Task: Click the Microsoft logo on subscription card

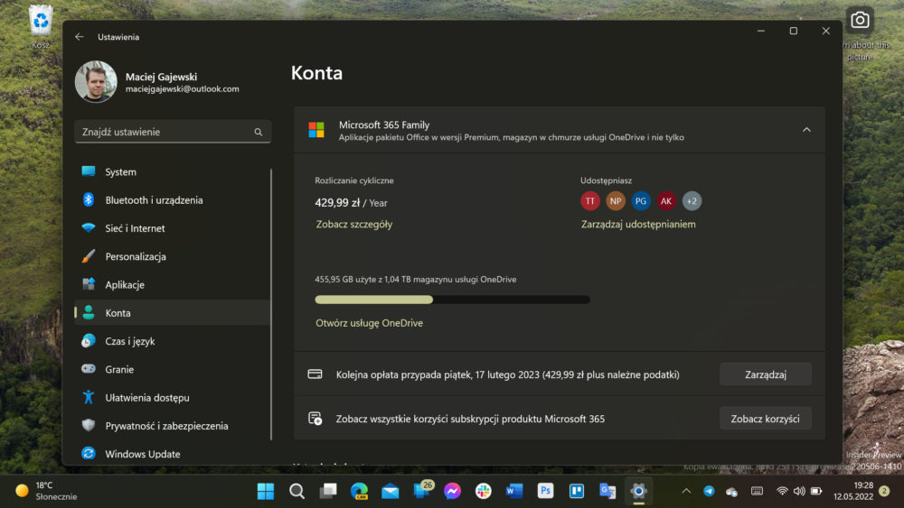Action: click(315, 130)
